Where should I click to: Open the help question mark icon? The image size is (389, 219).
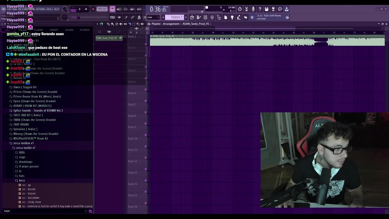(x=260, y=9)
